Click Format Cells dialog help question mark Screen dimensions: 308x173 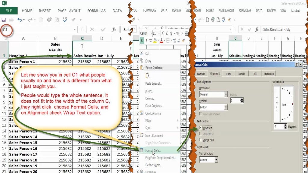tap(297, 65)
